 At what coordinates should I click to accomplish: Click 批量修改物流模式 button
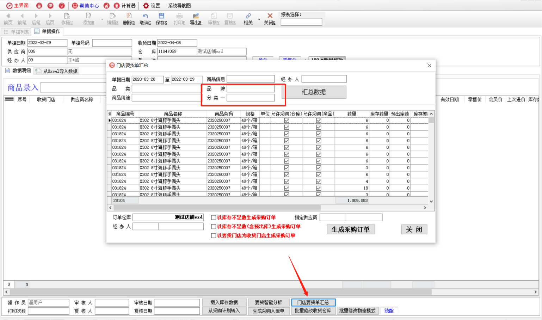[x=357, y=311]
